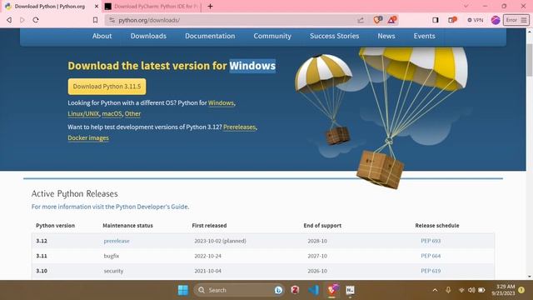Image resolution: width=533 pixels, height=300 pixels.
Task: Follow the Other OS link
Action: [x=132, y=113]
